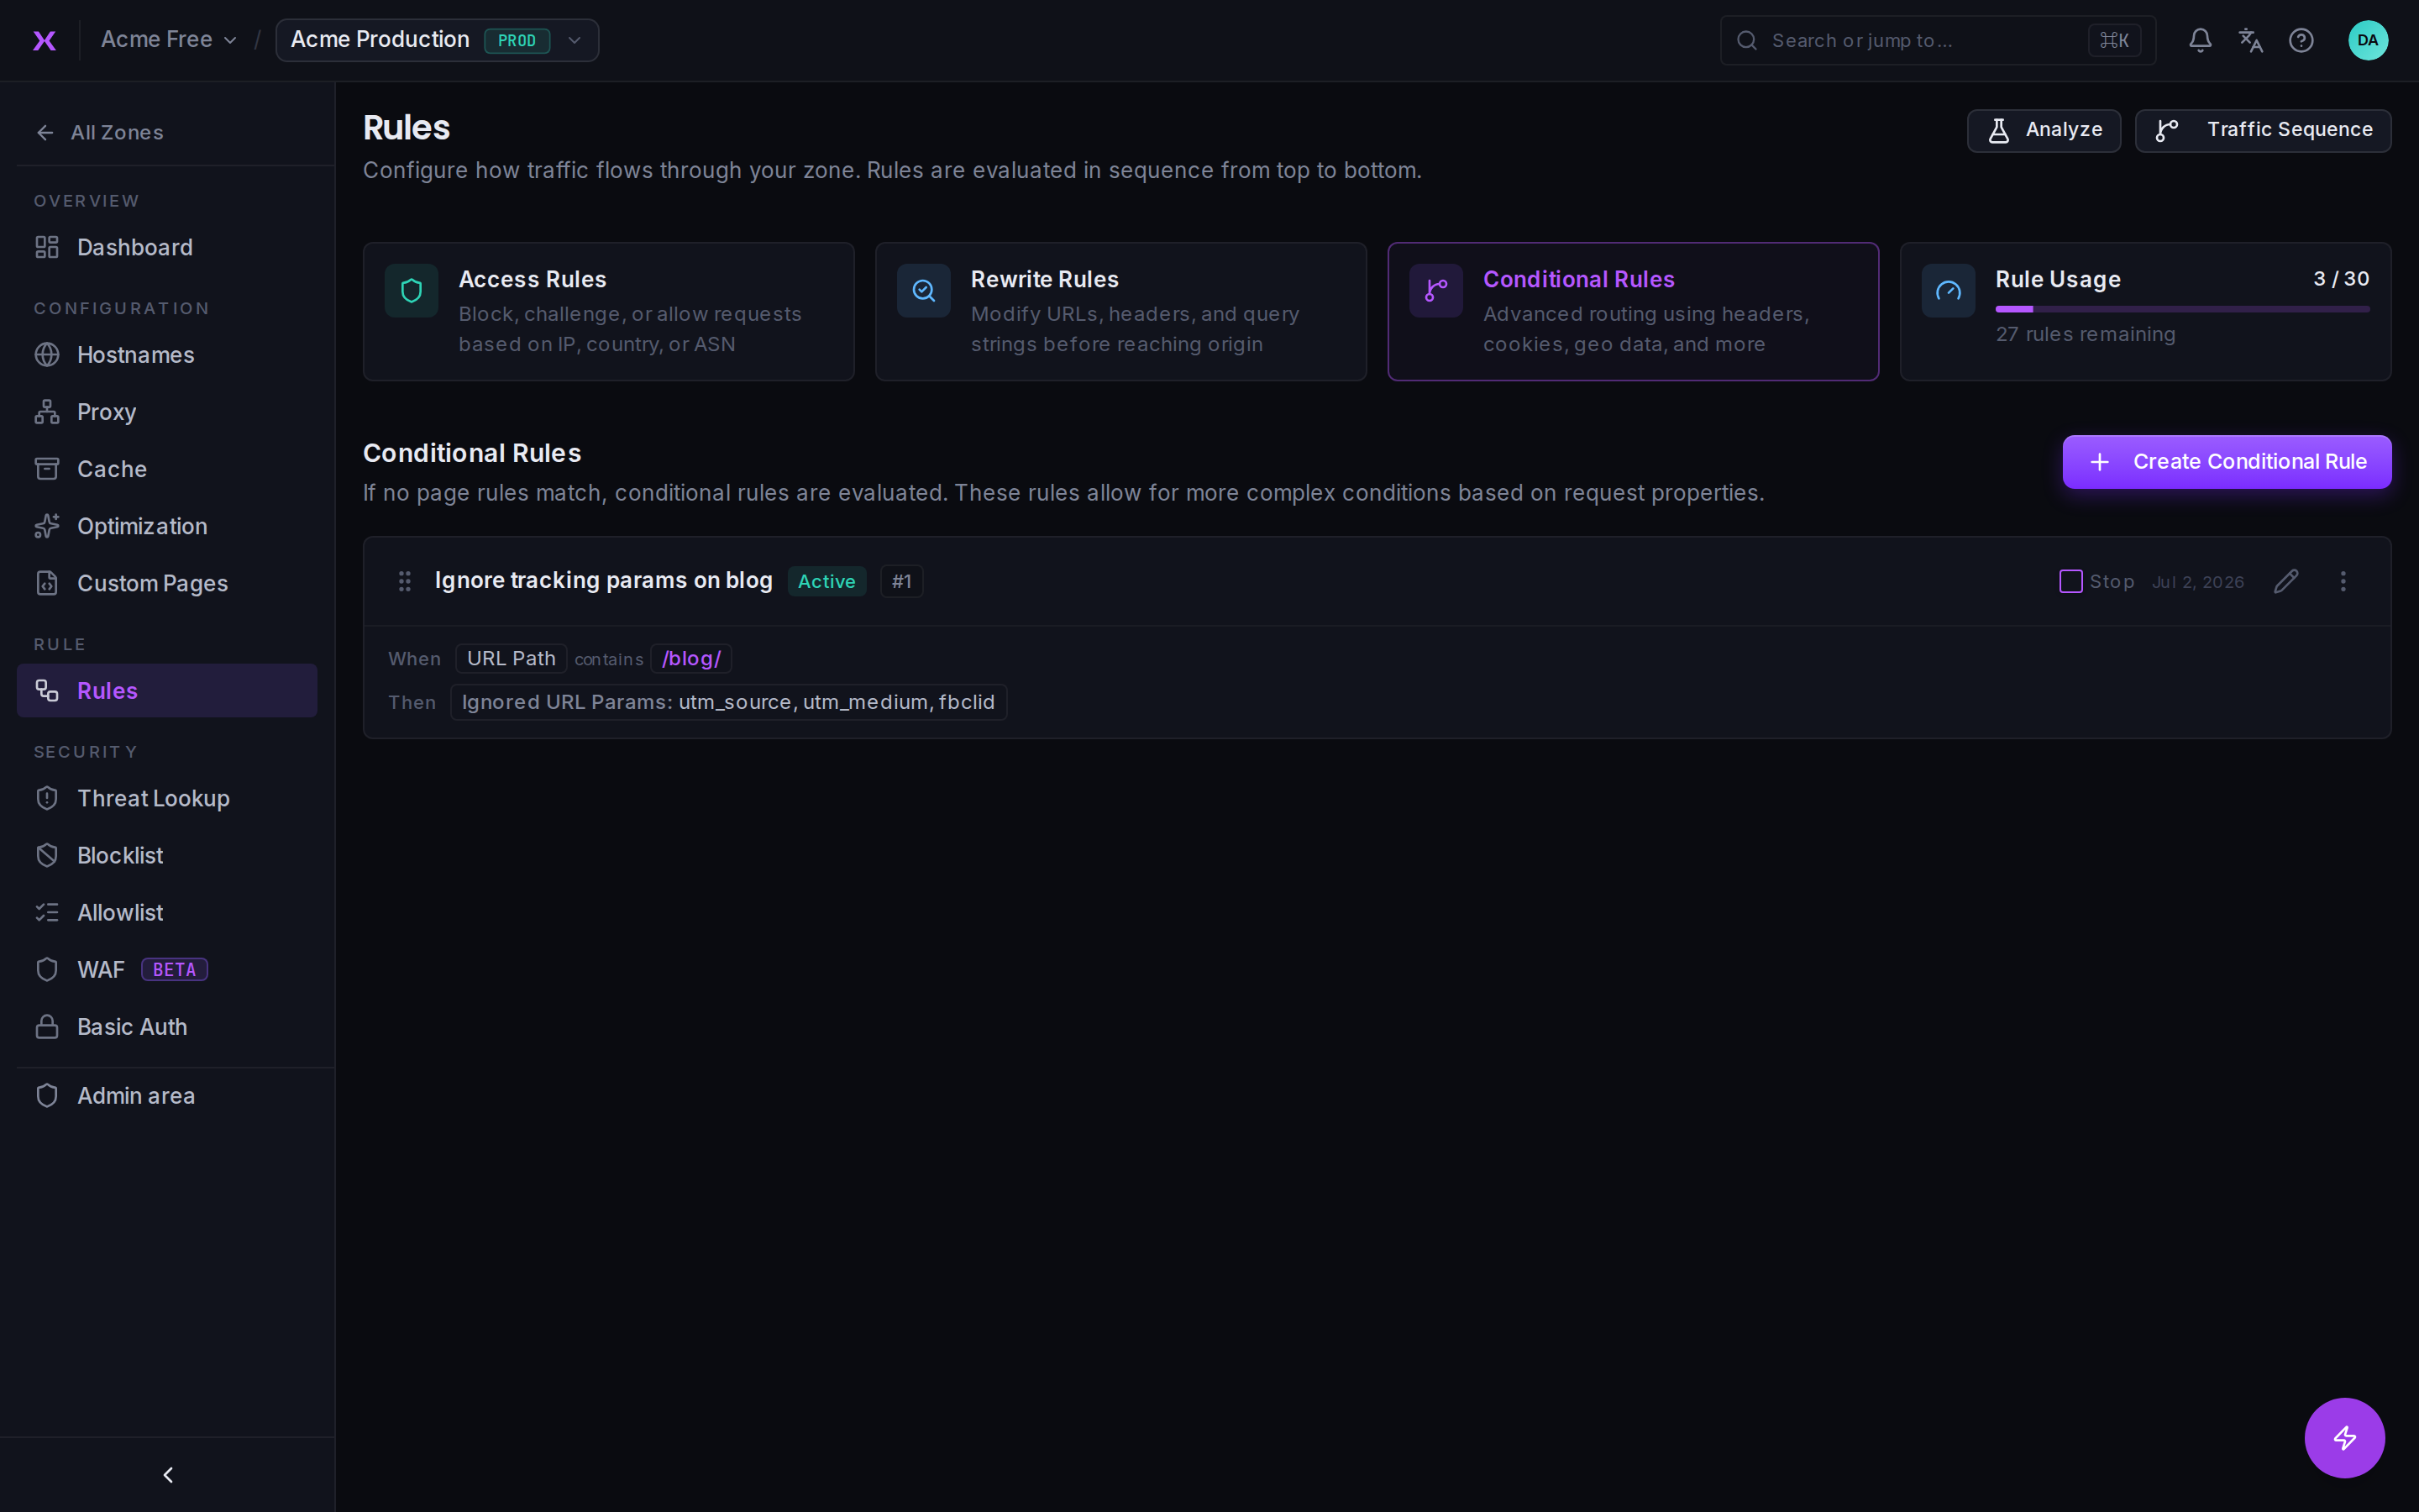Focus the Search or jump to field

pos(1937,40)
